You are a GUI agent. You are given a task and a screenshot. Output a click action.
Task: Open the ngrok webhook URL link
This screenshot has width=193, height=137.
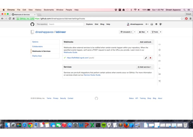click(x=78, y=58)
